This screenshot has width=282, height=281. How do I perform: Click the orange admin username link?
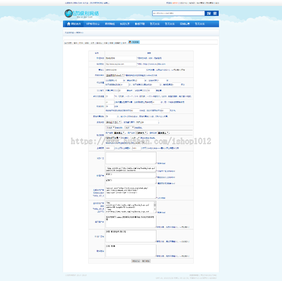(175, 3)
